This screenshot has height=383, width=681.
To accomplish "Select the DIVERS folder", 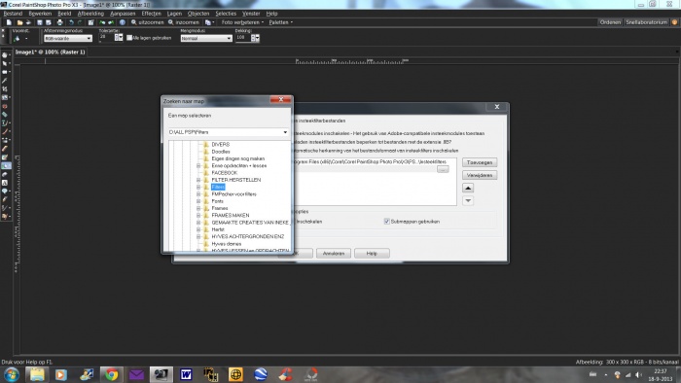I will pyautogui.click(x=220, y=145).
